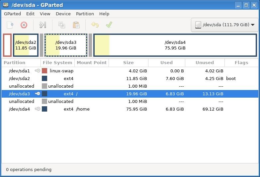Open the View menu
The height and width of the screenshot is (177, 260).
tap(45, 14)
